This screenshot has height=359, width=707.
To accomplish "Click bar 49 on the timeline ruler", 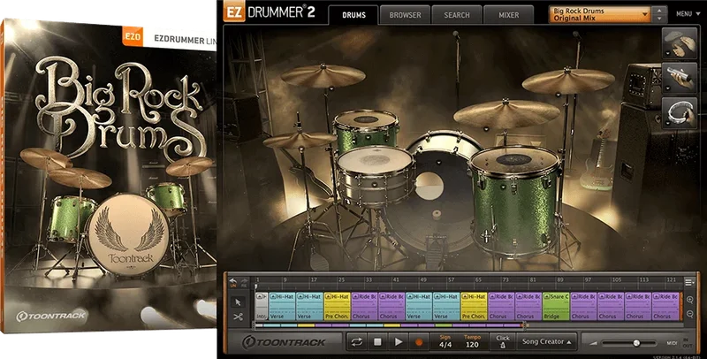I will (x=423, y=280).
